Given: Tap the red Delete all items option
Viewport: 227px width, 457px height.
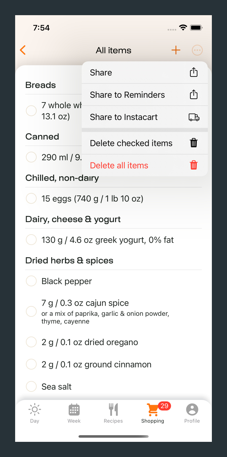Looking at the screenshot, I should click(145, 165).
